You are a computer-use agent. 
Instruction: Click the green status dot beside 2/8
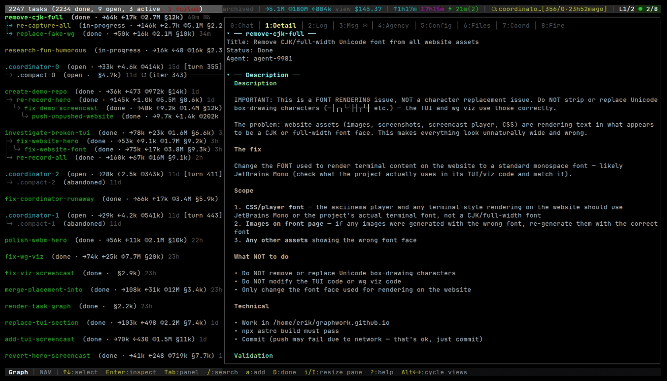click(640, 9)
